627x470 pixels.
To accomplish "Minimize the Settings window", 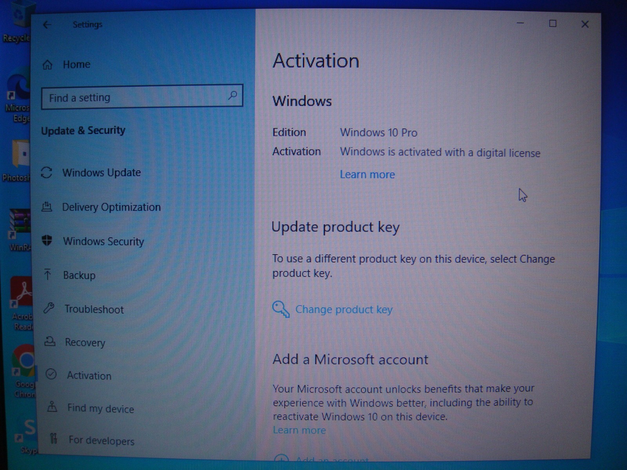I will coord(520,23).
